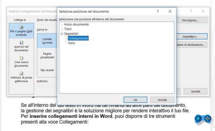This screenshot has height=131, width=215.
Task: Collapse the Segnalibri tree node
Action: (x=62, y=34)
